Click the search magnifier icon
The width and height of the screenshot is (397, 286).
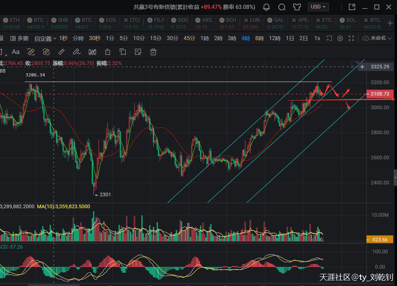click(282, 7)
